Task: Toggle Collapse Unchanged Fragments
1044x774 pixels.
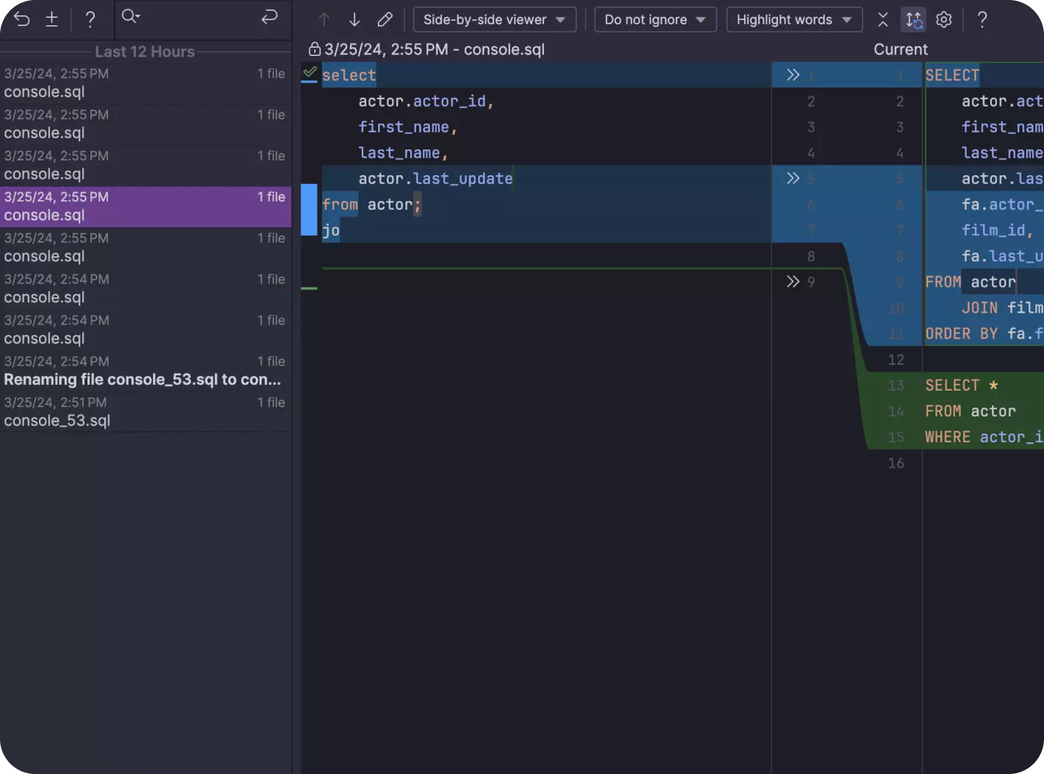Action: pyautogui.click(x=883, y=20)
